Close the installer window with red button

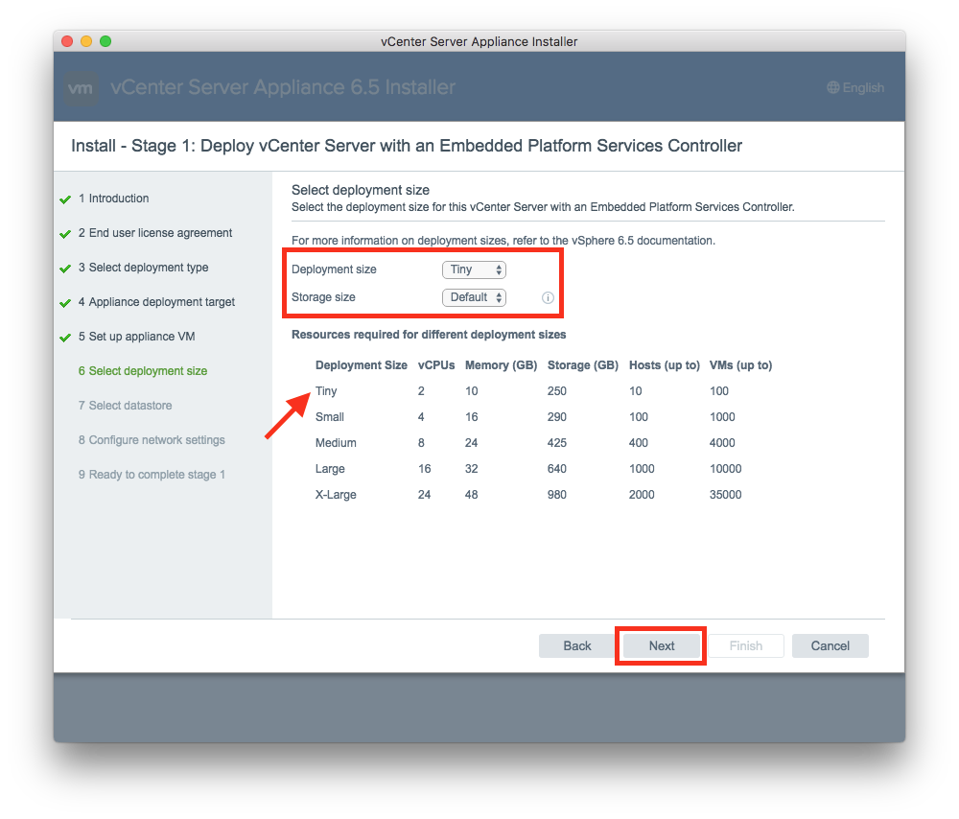67,41
